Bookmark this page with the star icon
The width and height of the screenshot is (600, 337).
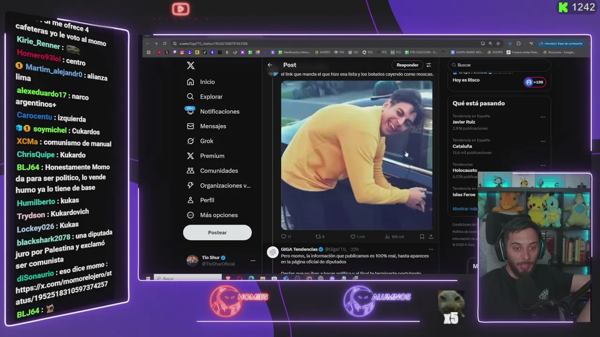coord(498,44)
